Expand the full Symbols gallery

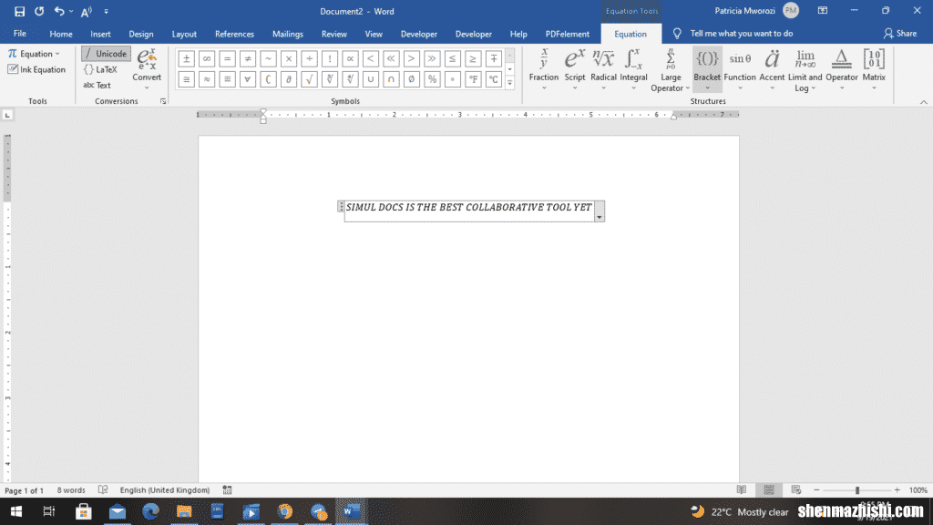tap(509, 83)
